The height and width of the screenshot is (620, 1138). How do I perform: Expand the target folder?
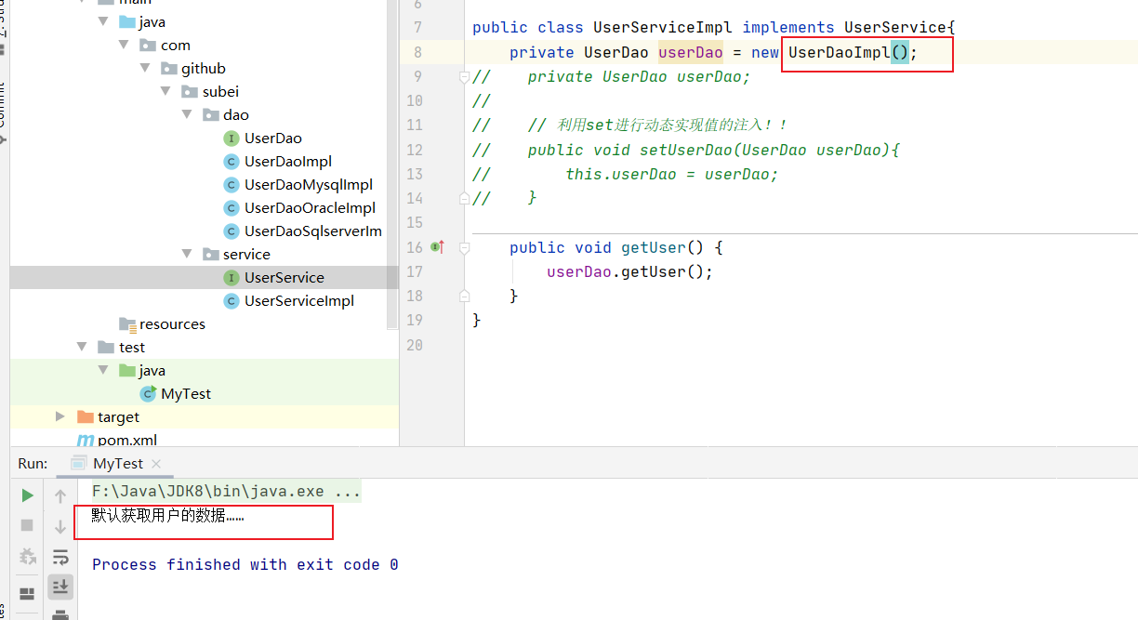pyautogui.click(x=60, y=417)
